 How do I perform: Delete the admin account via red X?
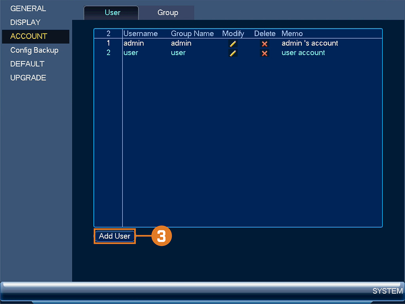pos(265,44)
